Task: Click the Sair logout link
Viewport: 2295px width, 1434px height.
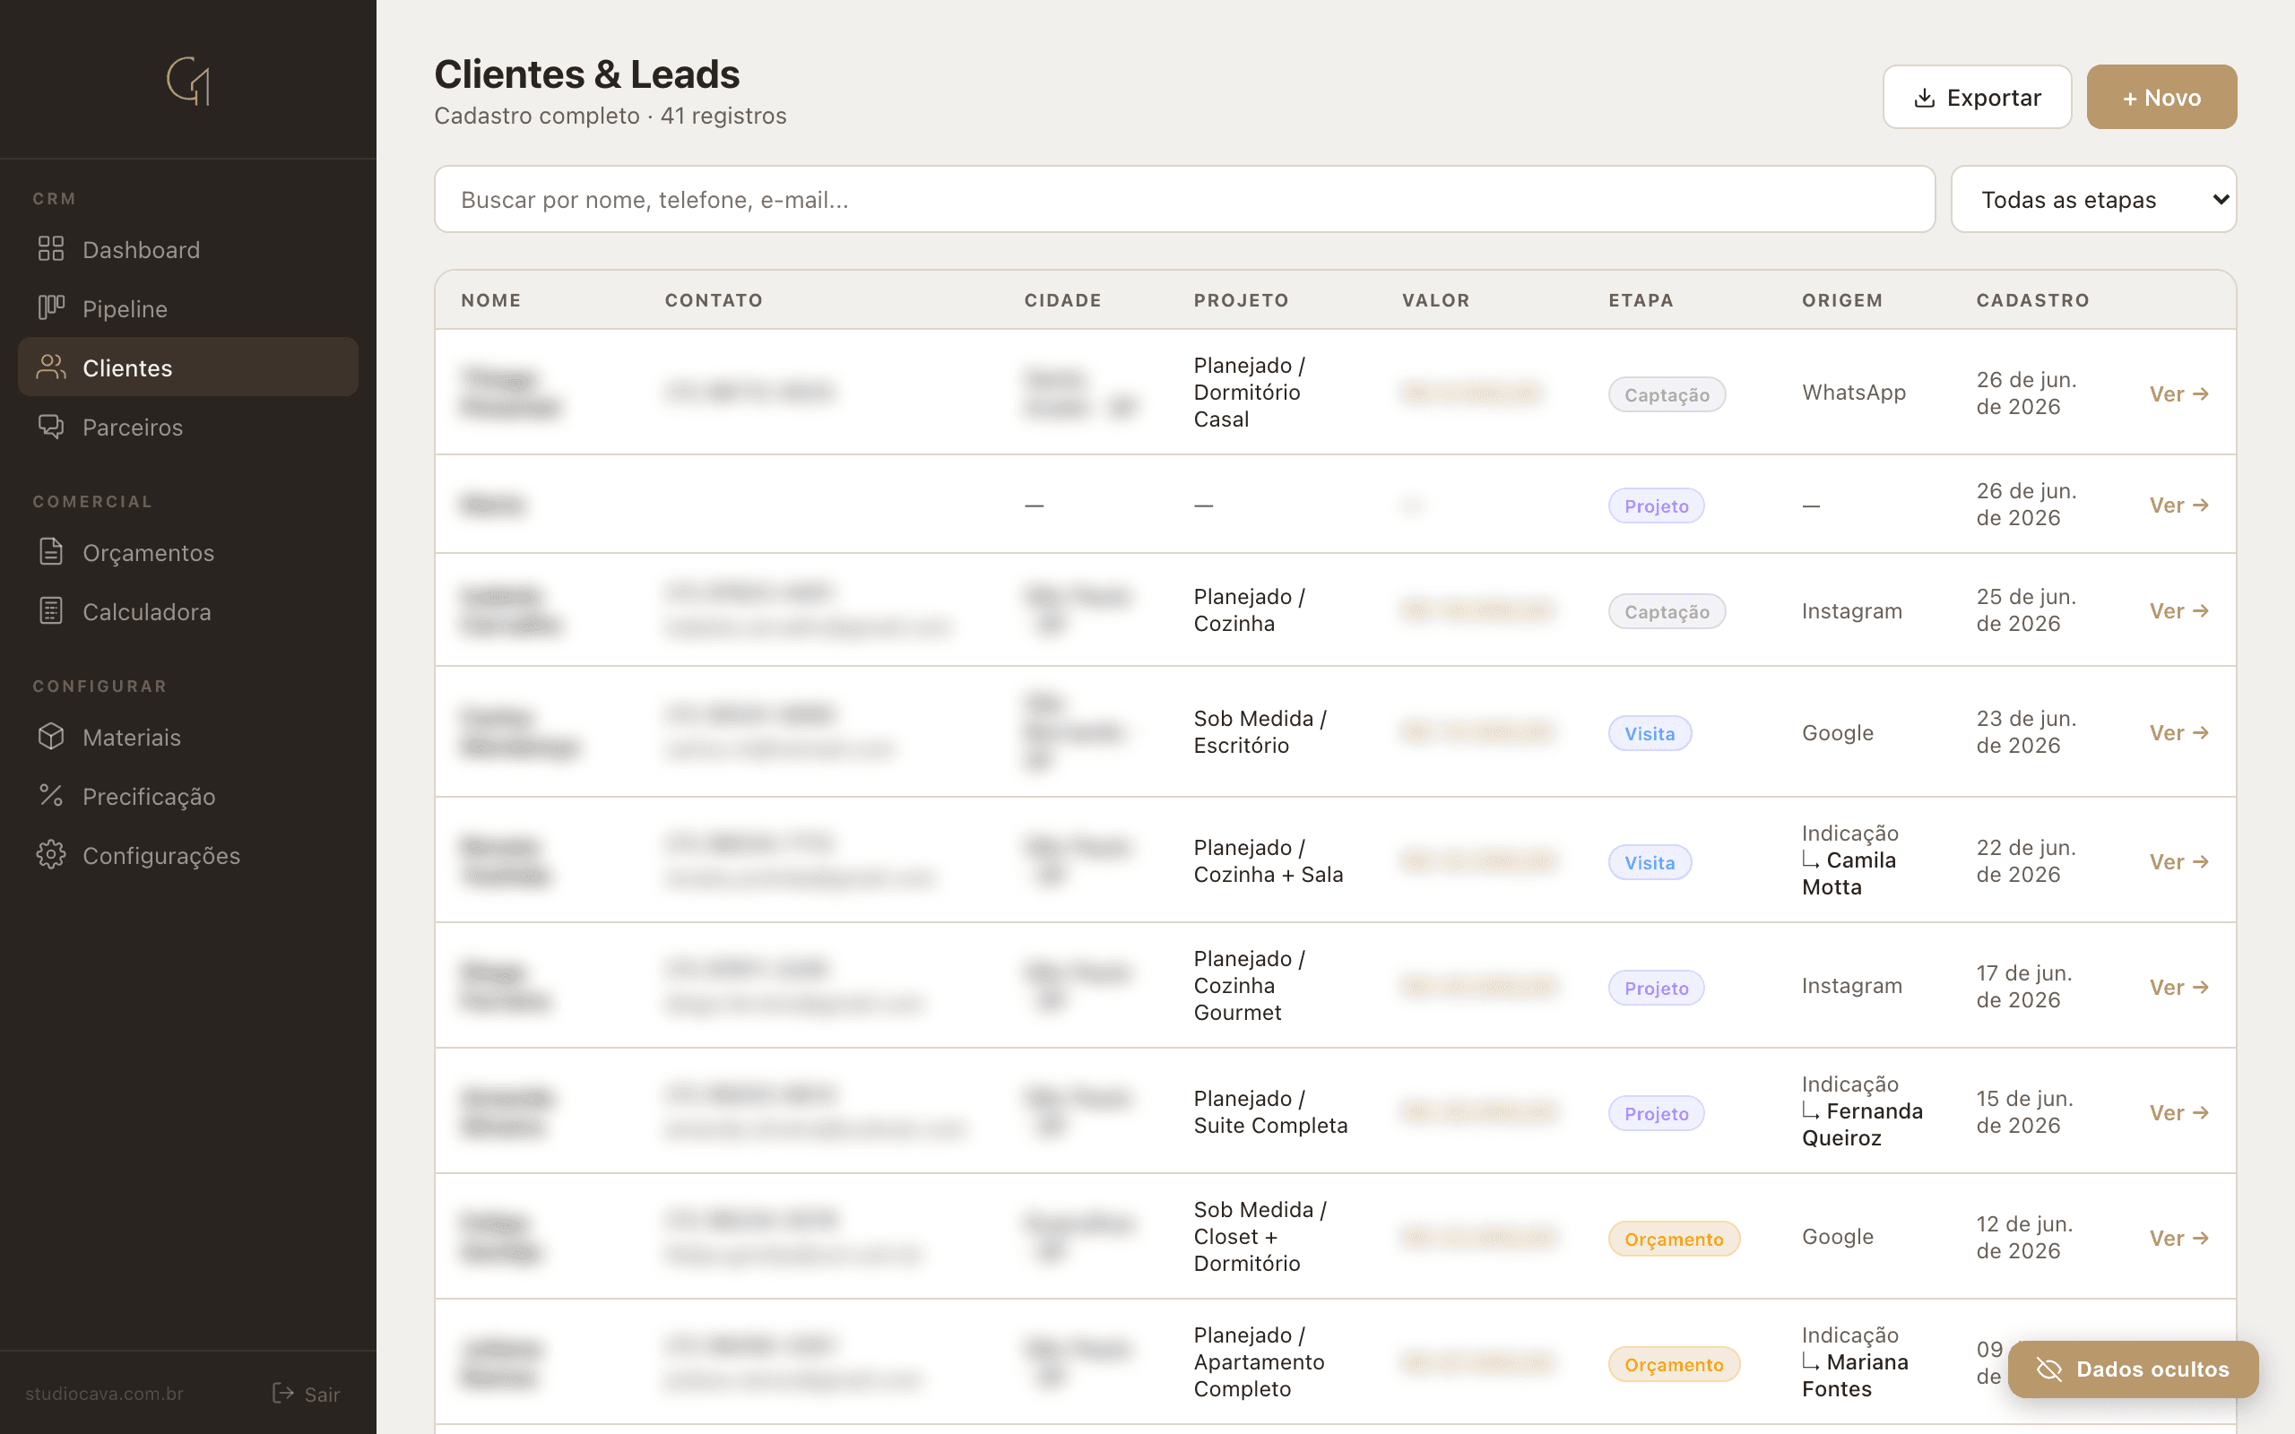Action: [307, 1393]
